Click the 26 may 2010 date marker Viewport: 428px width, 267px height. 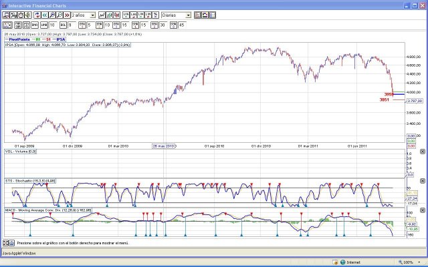164,145
